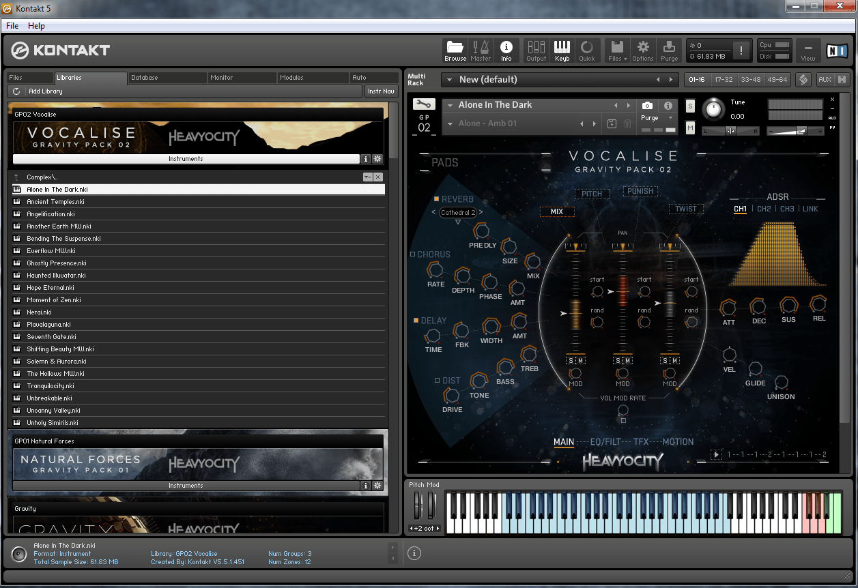Solo the instrument with S button
The height and width of the screenshot is (588, 858).
[690, 106]
